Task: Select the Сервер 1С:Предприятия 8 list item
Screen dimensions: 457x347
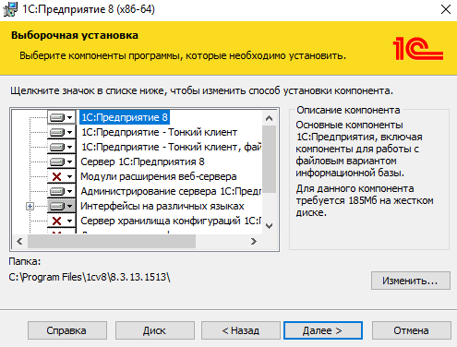Action: click(x=142, y=162)
